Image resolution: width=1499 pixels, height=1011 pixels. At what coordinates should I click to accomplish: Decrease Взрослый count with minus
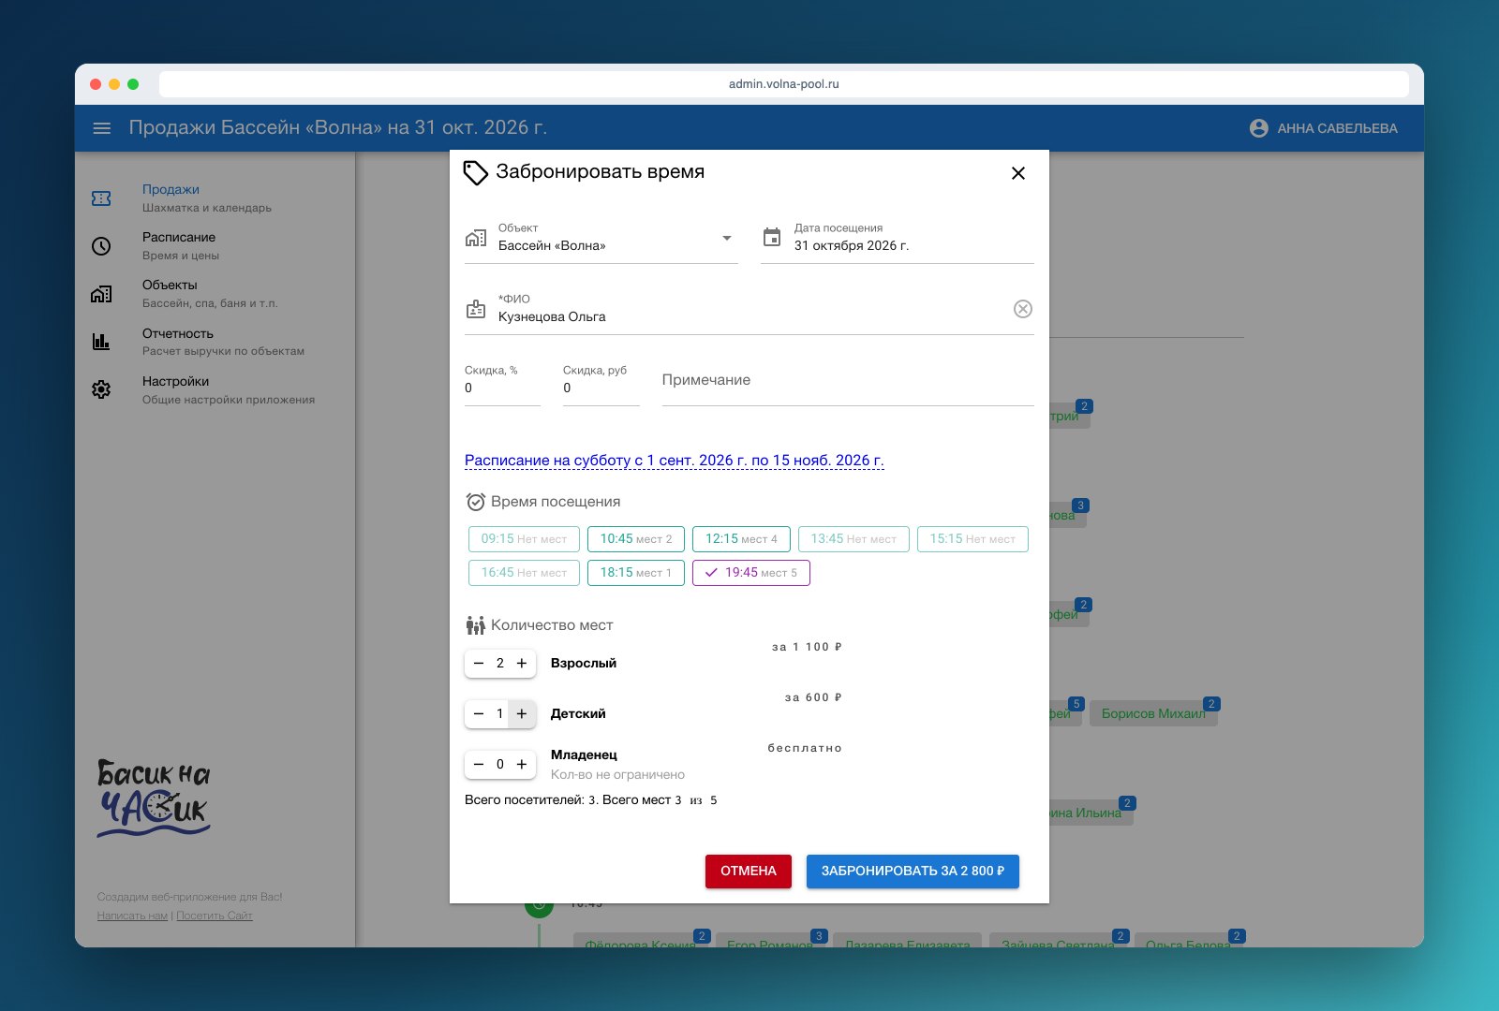[479, 663]
